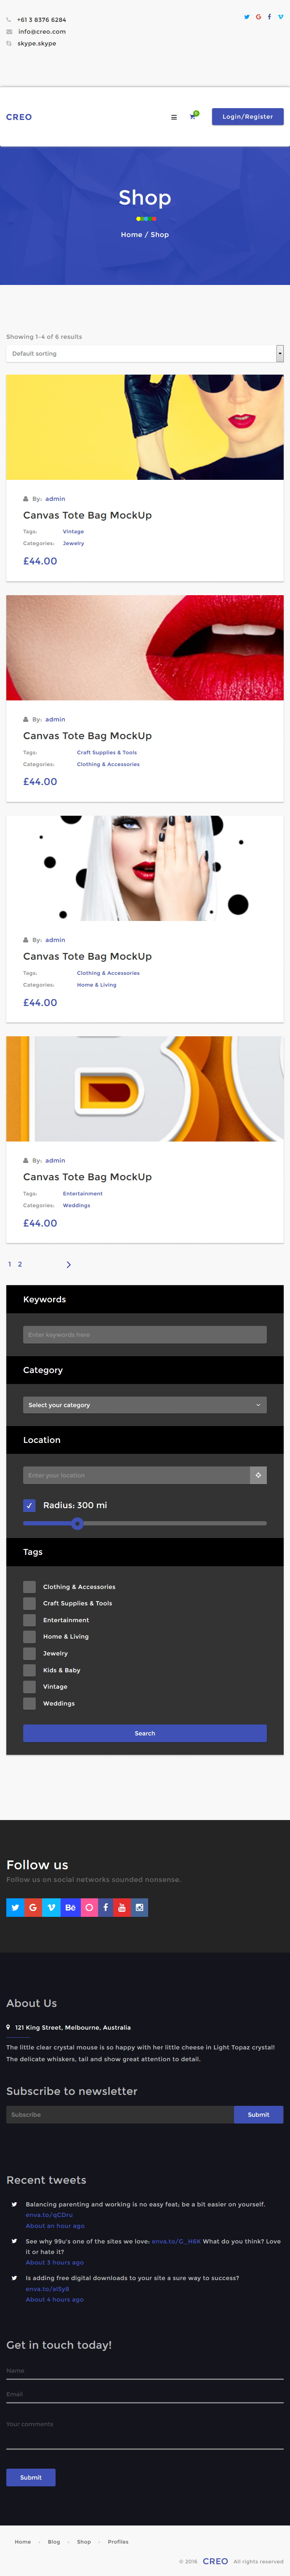Check the Jewelry tag checkbox
290x2576 pixels.
click(x=29, y=1653)
